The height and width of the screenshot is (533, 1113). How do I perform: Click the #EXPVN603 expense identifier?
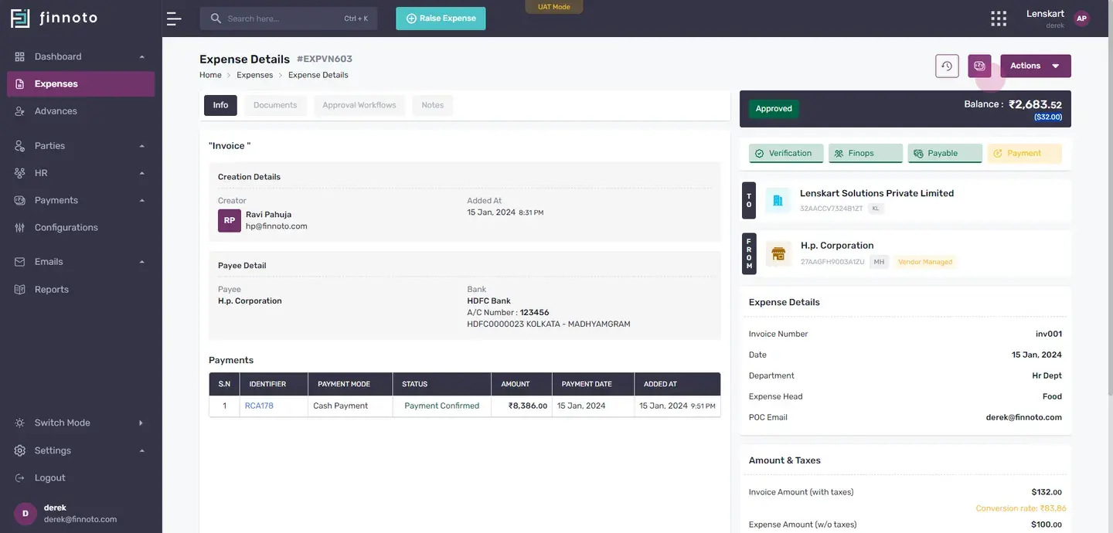pos(325,59)
